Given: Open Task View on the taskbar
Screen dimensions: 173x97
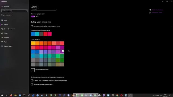Looking at the screenshot, I should [6, 95].
